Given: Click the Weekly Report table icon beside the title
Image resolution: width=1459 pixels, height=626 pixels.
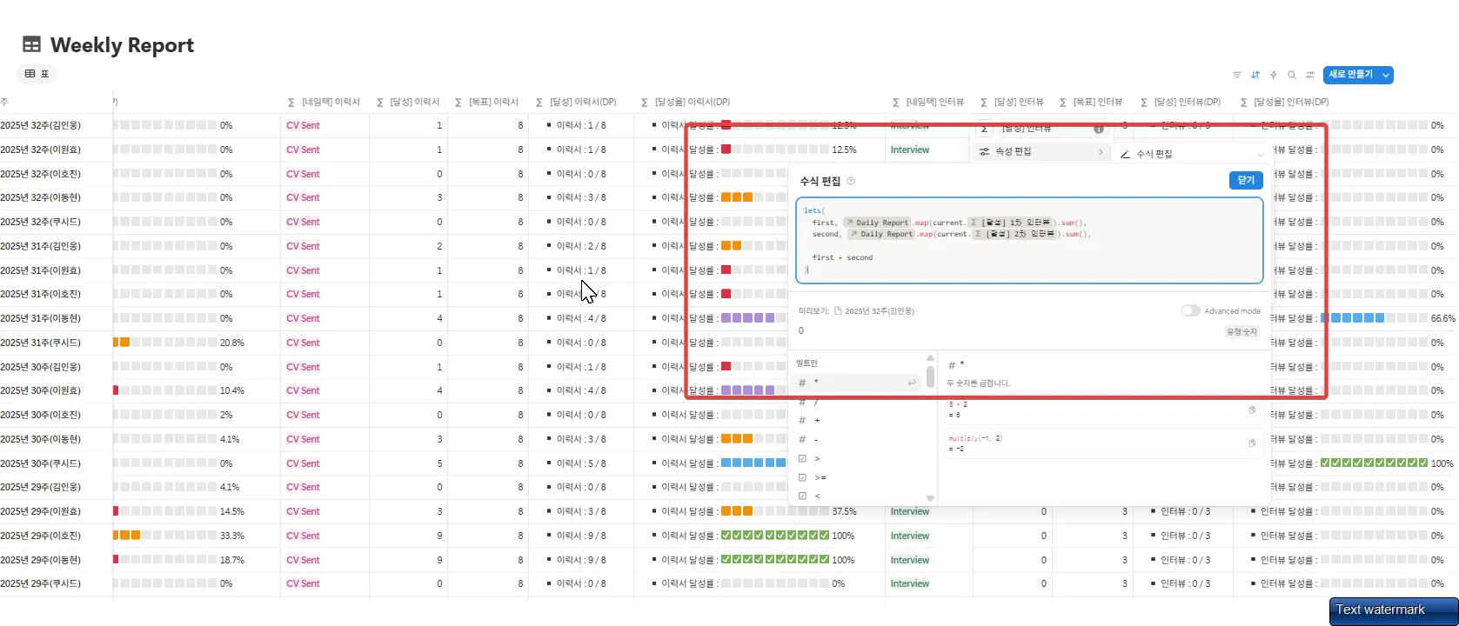Looking at the screenshot, I should pos(31,45).
